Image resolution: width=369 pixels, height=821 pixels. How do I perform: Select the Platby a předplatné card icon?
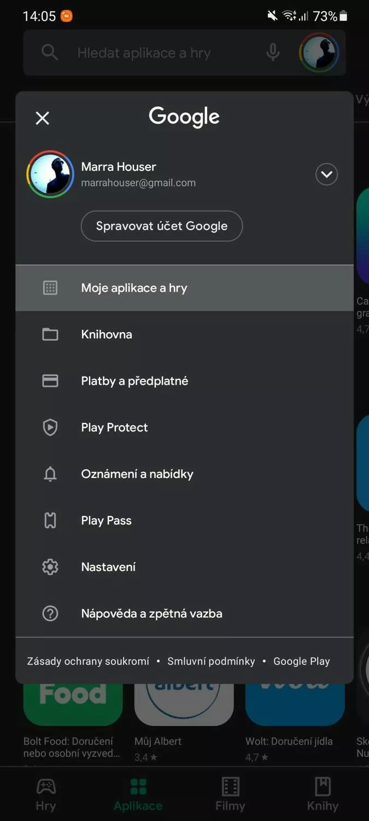pos(50,381)
